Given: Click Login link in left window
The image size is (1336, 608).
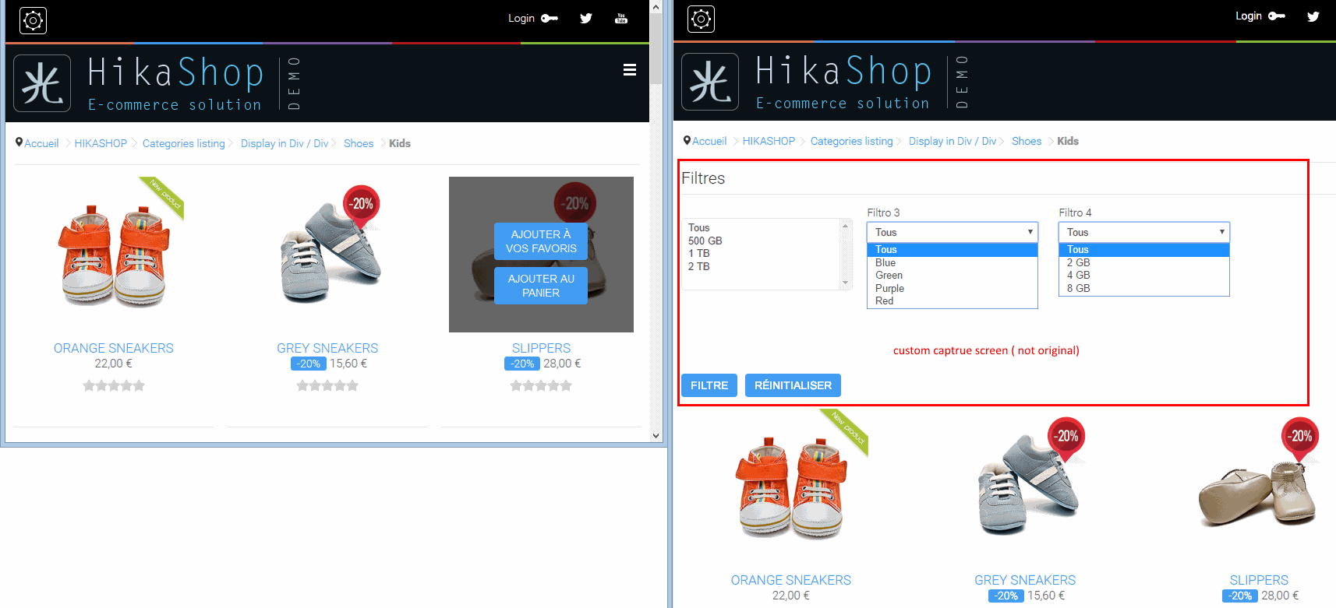Looking at the screenshot, I should [521, 18].
